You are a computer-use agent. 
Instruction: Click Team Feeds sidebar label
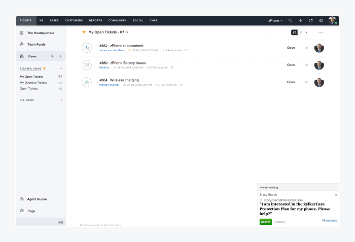tap(36, 45)
